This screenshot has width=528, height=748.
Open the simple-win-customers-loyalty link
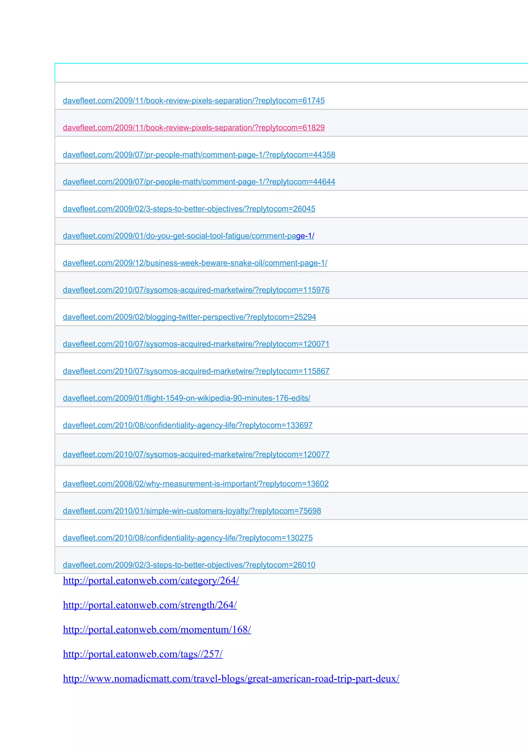coord(192,511)
